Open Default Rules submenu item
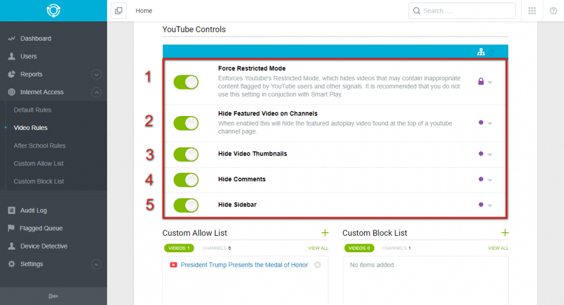The image size is (564, 305). [33, 110]
